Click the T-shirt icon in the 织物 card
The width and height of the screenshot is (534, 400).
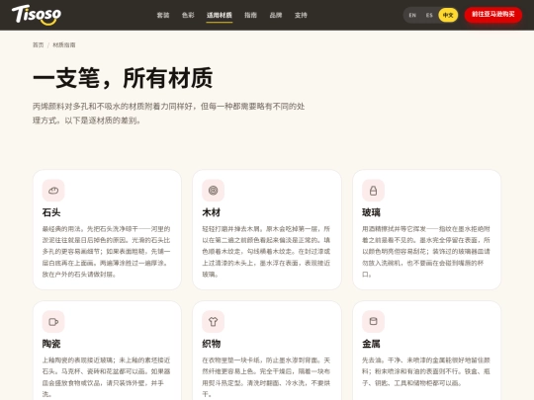(214, 322)
